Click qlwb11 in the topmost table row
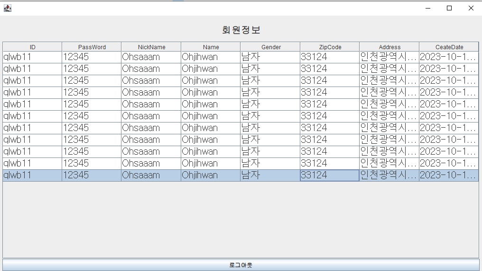This screenshot has width=482, height=271. coord(32,57)
